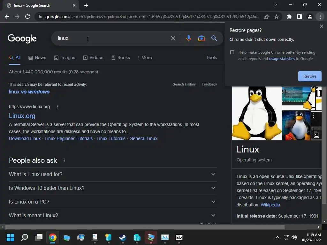Open the large Tux penguin image
Image resolution: width=327 pixels, height=245 pixels.
(257, 113)
